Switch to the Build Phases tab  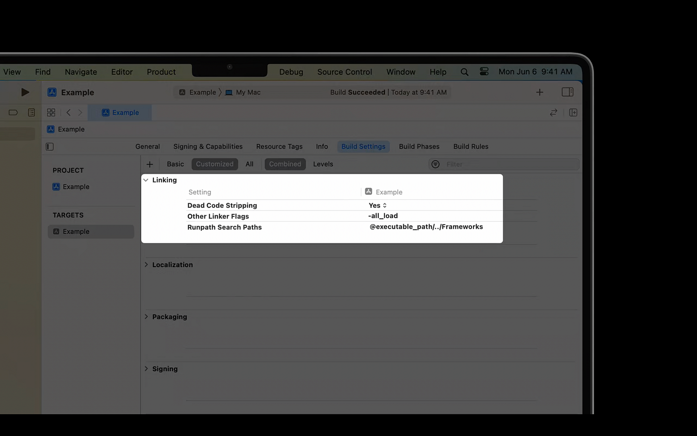click(x=419, y=146)
